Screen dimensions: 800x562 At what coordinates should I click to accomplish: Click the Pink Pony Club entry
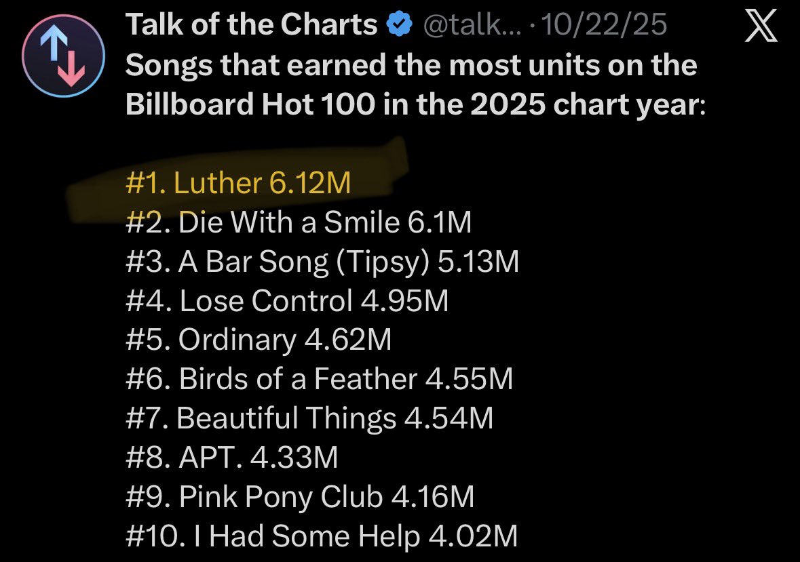[x=299, y=497]
